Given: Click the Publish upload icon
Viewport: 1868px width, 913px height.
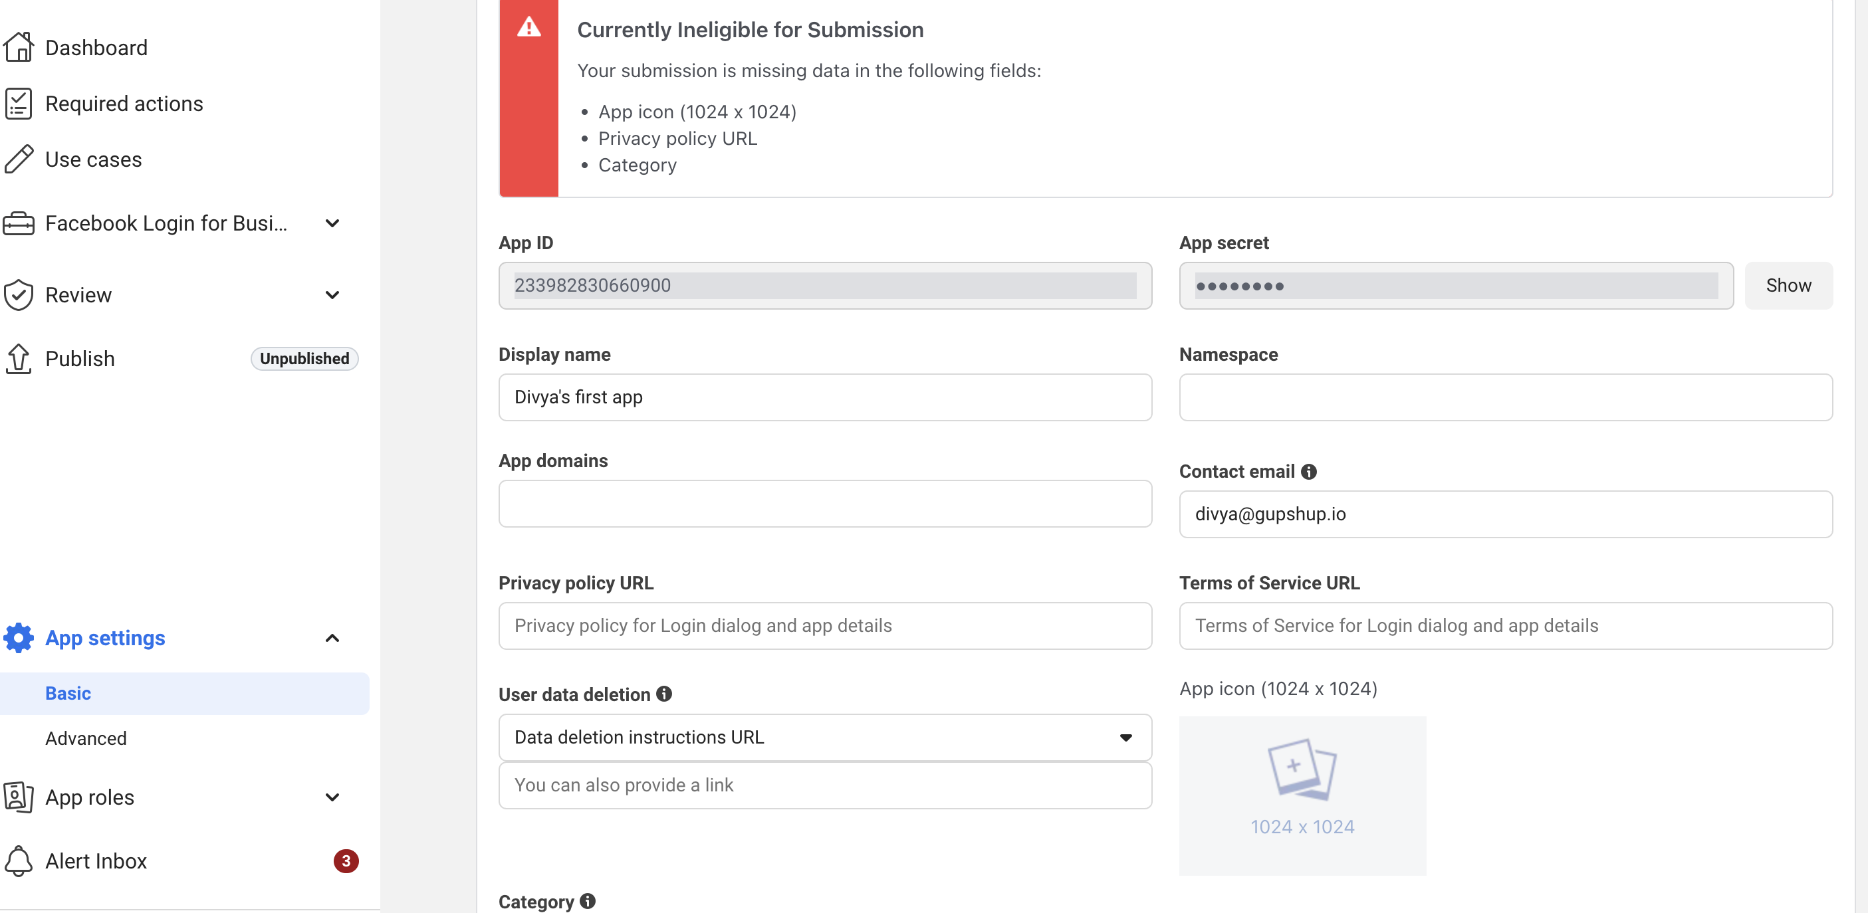Looking at the screenshot, I should (19, 359).
